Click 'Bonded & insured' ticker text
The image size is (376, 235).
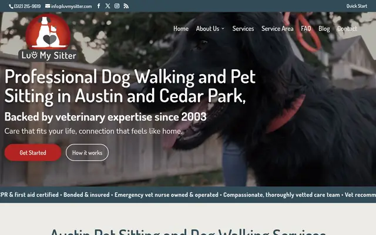tap(86, 194)
